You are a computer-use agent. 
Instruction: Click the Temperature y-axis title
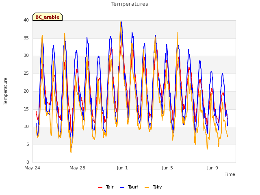5,91
